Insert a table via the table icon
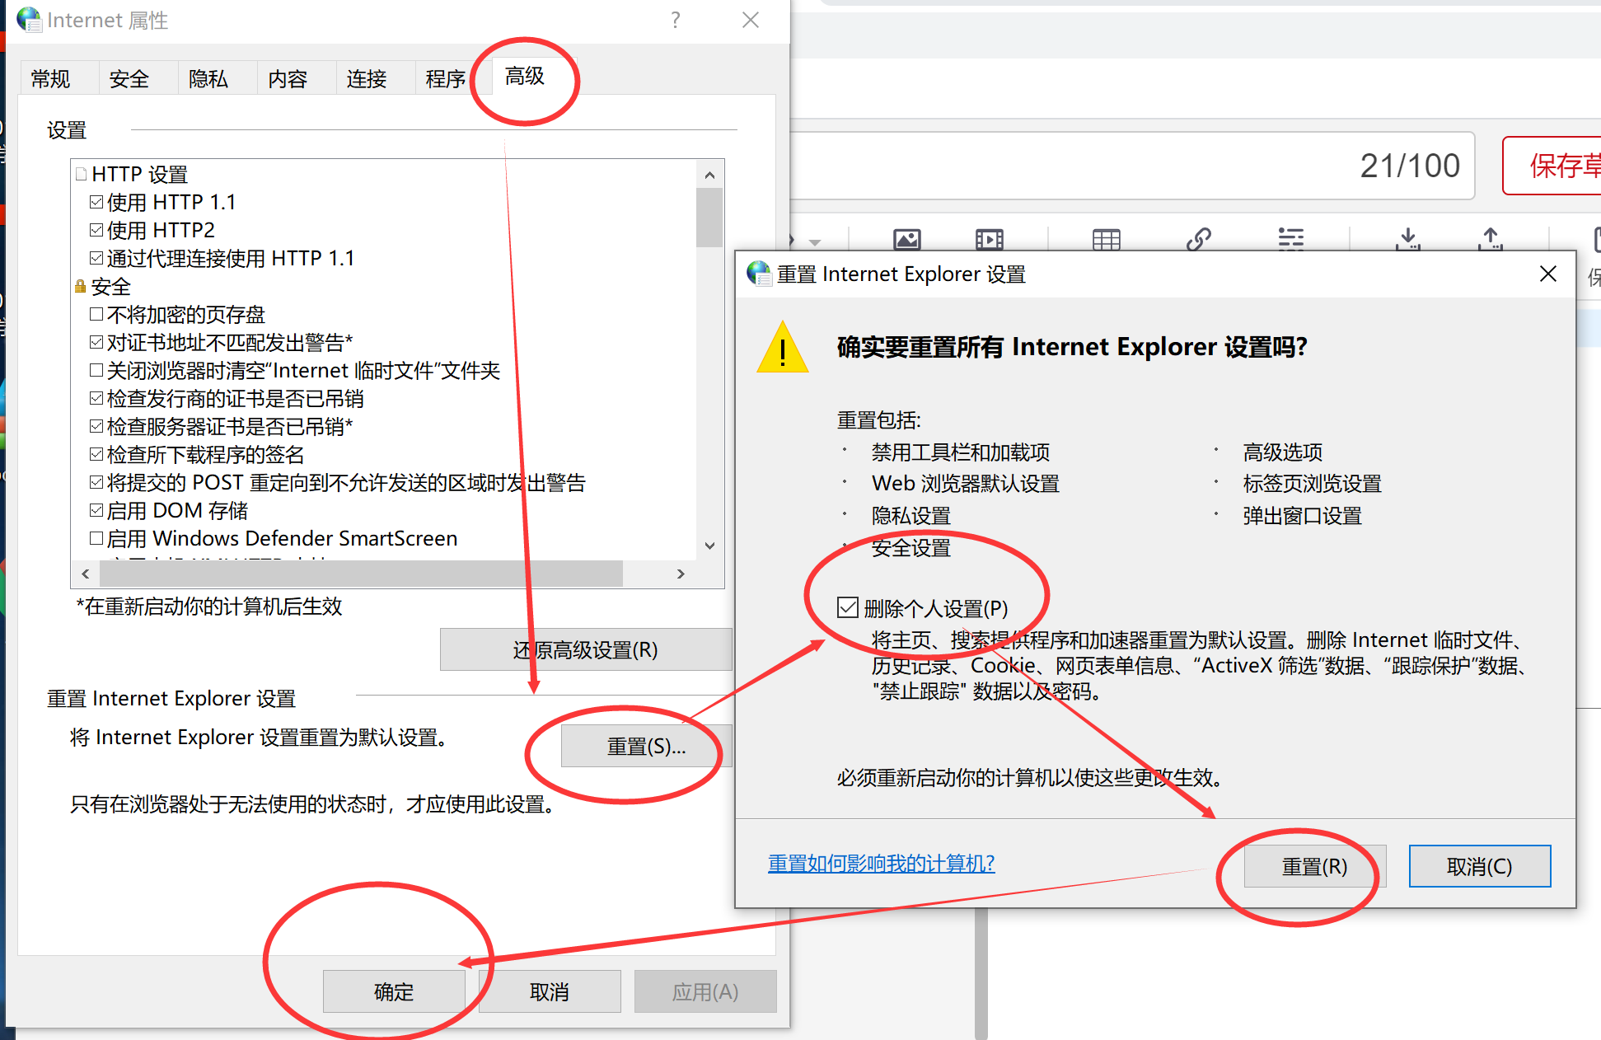The height and width of the screenshot is (1040, 1601). pyautogui.click(x=1105, y=240)
